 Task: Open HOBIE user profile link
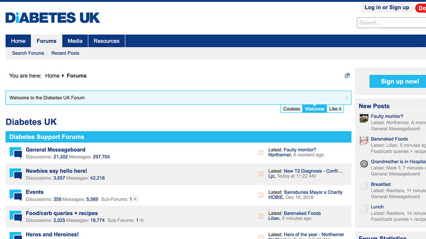276,197
